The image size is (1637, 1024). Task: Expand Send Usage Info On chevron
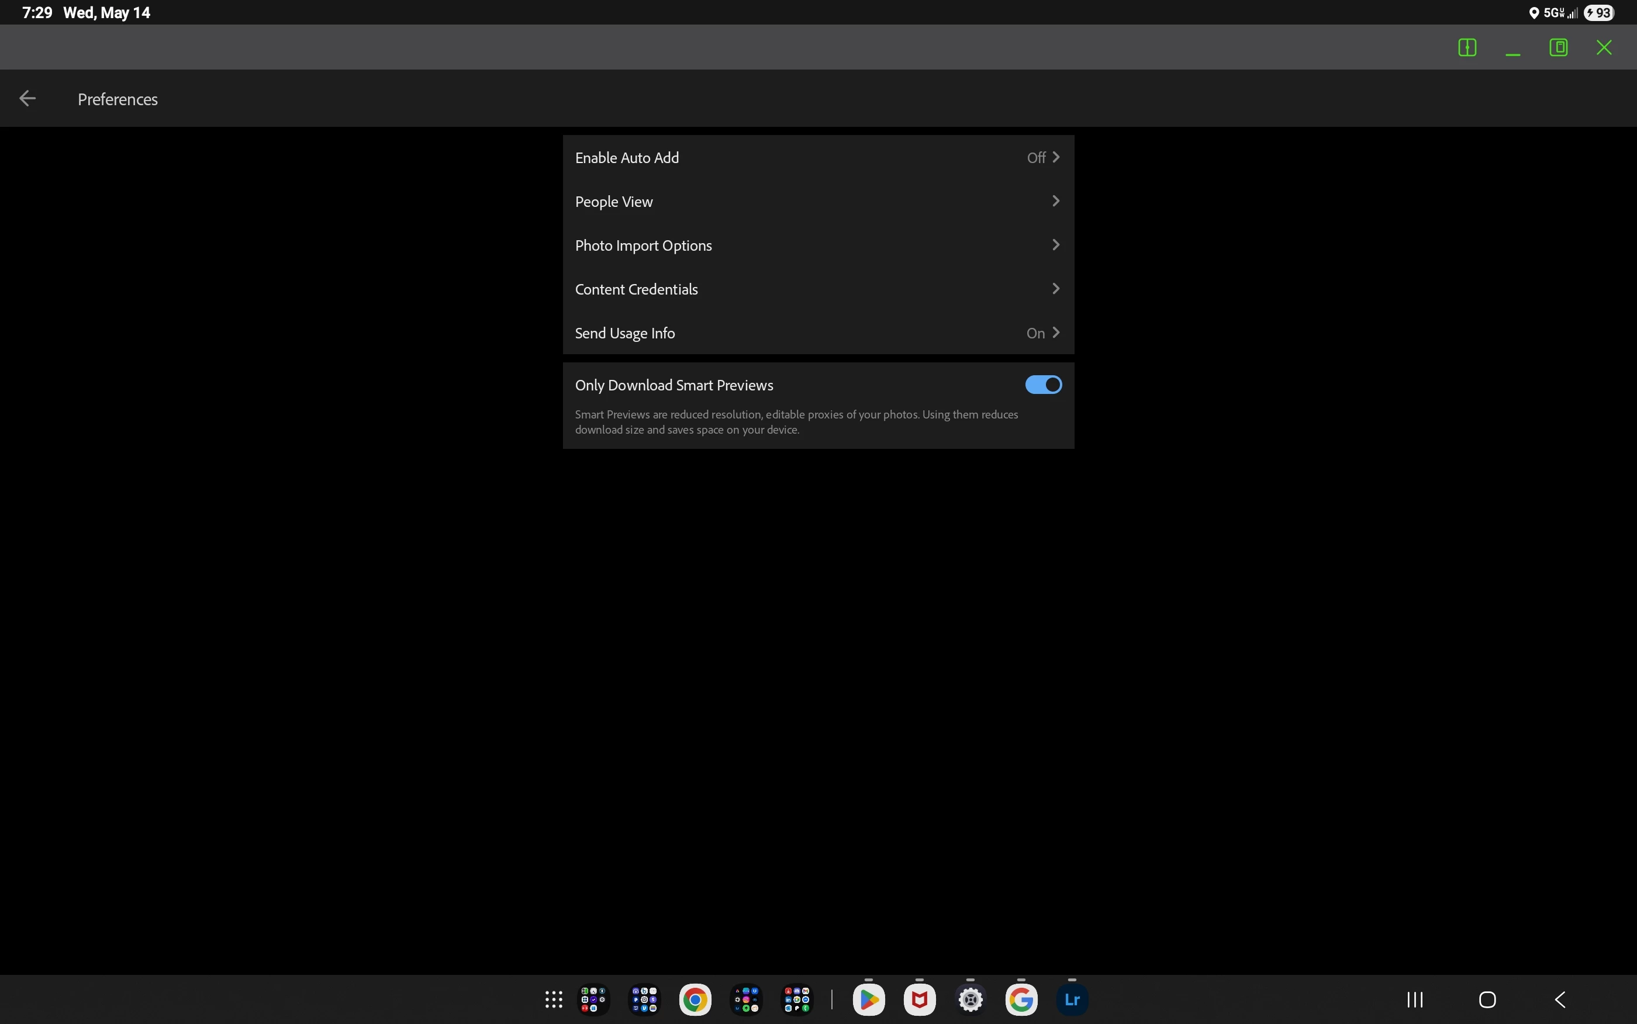1055,333
